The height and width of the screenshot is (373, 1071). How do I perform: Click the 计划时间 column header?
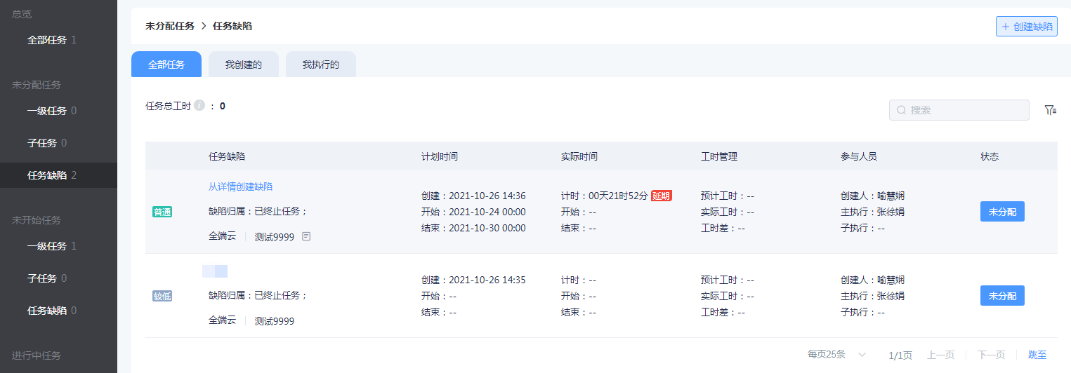pyautogui.click(x=440, y=156)
